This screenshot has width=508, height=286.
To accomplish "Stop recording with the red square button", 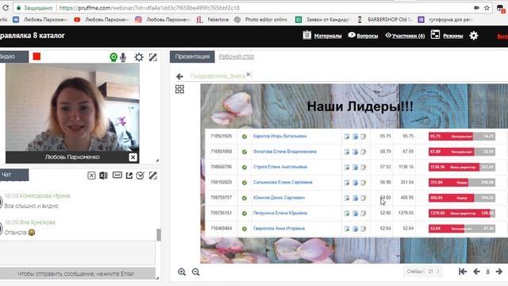I will pyautogui.click(x=37, y=56).
